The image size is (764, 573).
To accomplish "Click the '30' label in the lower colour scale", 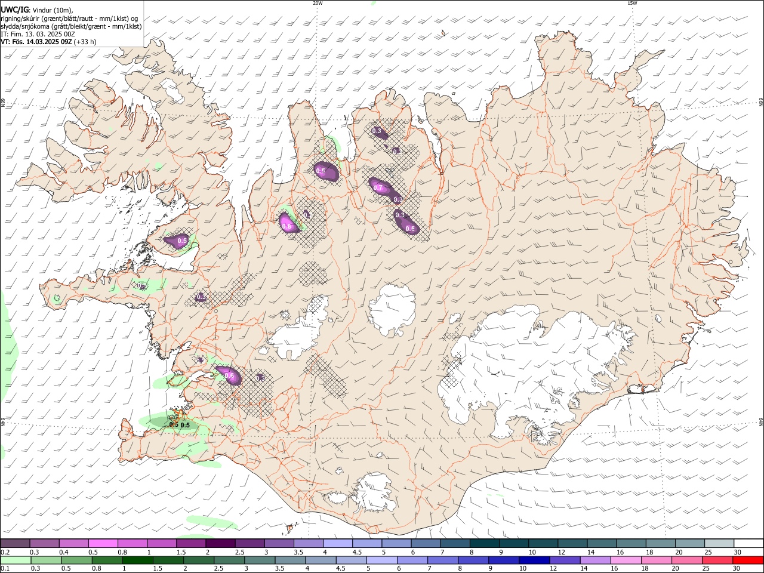I will coord(738,569).
